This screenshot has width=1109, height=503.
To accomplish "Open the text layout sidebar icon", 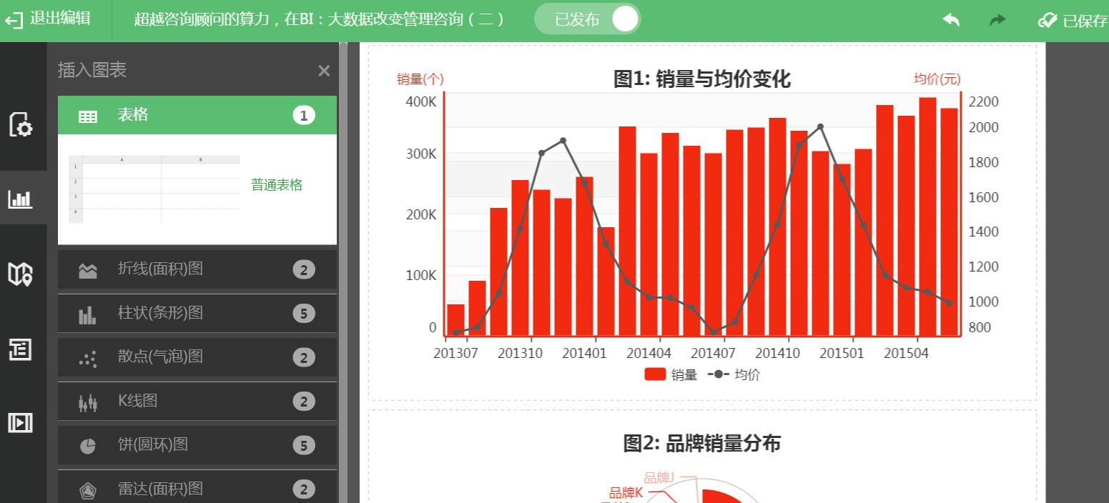I will click(x=20, y=349).
